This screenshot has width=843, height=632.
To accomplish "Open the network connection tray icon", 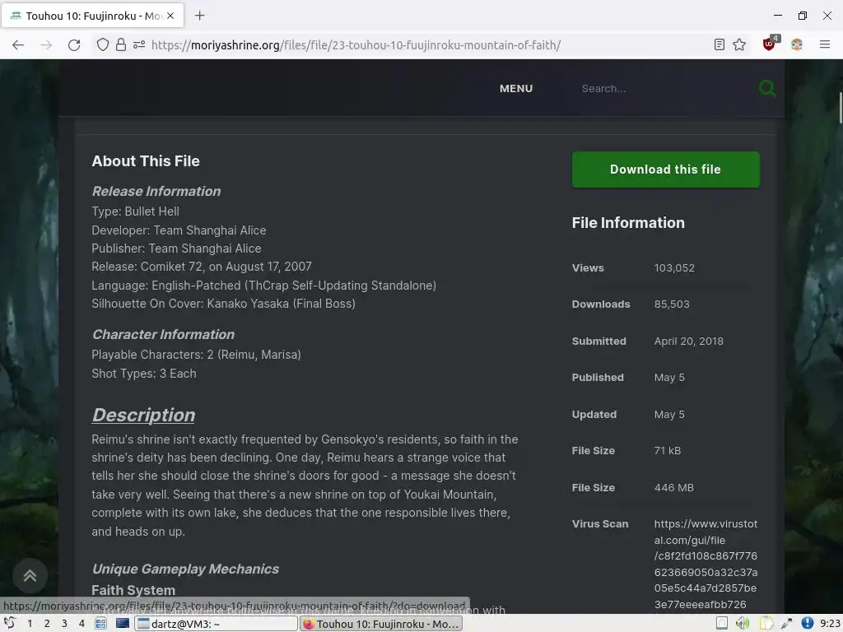I will tap(786, 624).
